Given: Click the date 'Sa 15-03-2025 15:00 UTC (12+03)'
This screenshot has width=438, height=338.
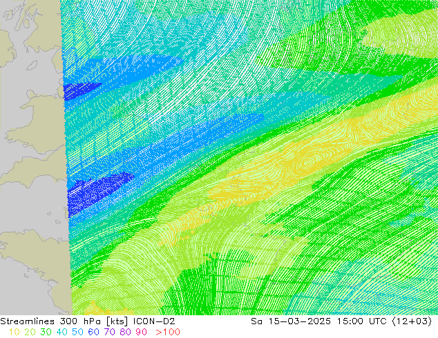Looking at the screenshot, I should [341, 321].
